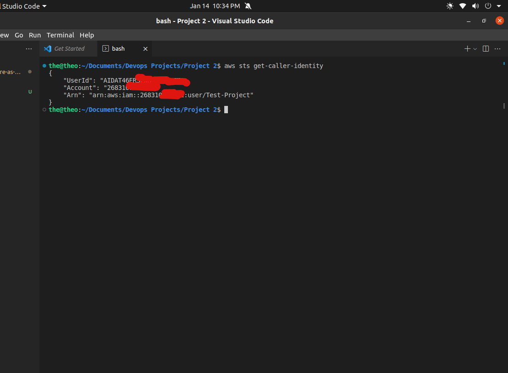Click the terminal icon on the bash tab
The image size is (508, 373).
tap(106, 48)
